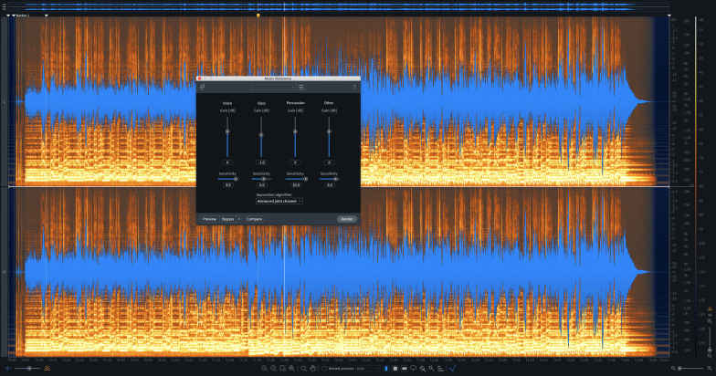Click the zoom out magnifier icon
Image resolution: width=716 pixels, height=376 pixels.
(274, 369)
